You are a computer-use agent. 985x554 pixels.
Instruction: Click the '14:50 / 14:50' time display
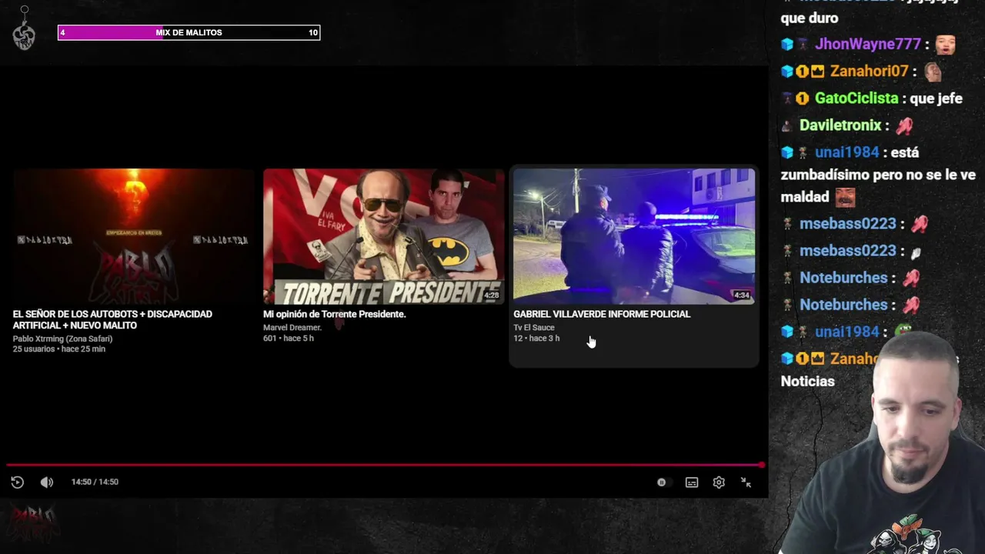coord(95,482)
